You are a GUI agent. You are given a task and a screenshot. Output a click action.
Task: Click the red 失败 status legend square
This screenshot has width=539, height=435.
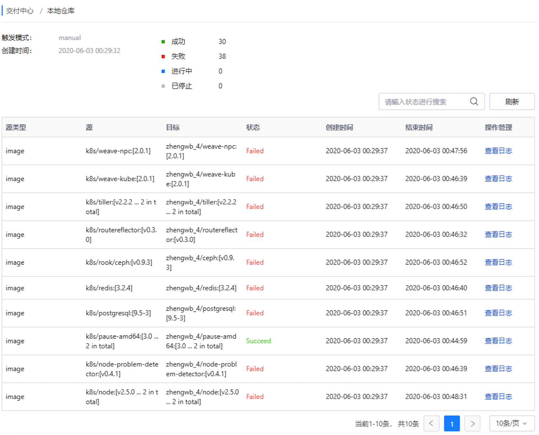pos(163,56)
